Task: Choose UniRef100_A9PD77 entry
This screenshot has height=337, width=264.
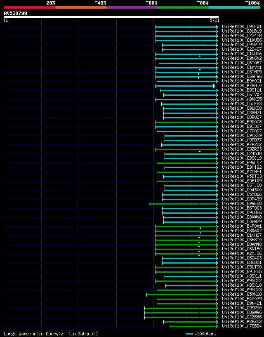Action: pos(242,140)
